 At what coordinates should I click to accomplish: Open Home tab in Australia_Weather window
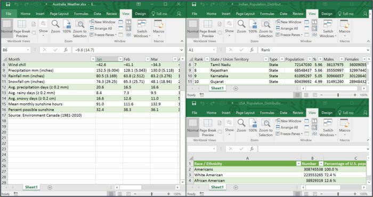25,14
